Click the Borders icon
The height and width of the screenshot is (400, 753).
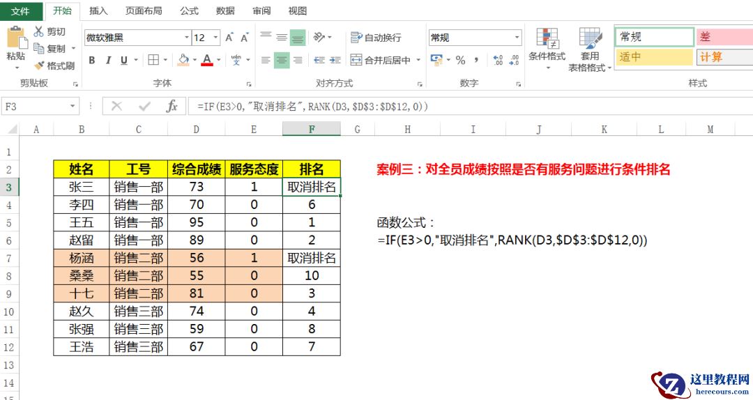click(x=153, y=60)
